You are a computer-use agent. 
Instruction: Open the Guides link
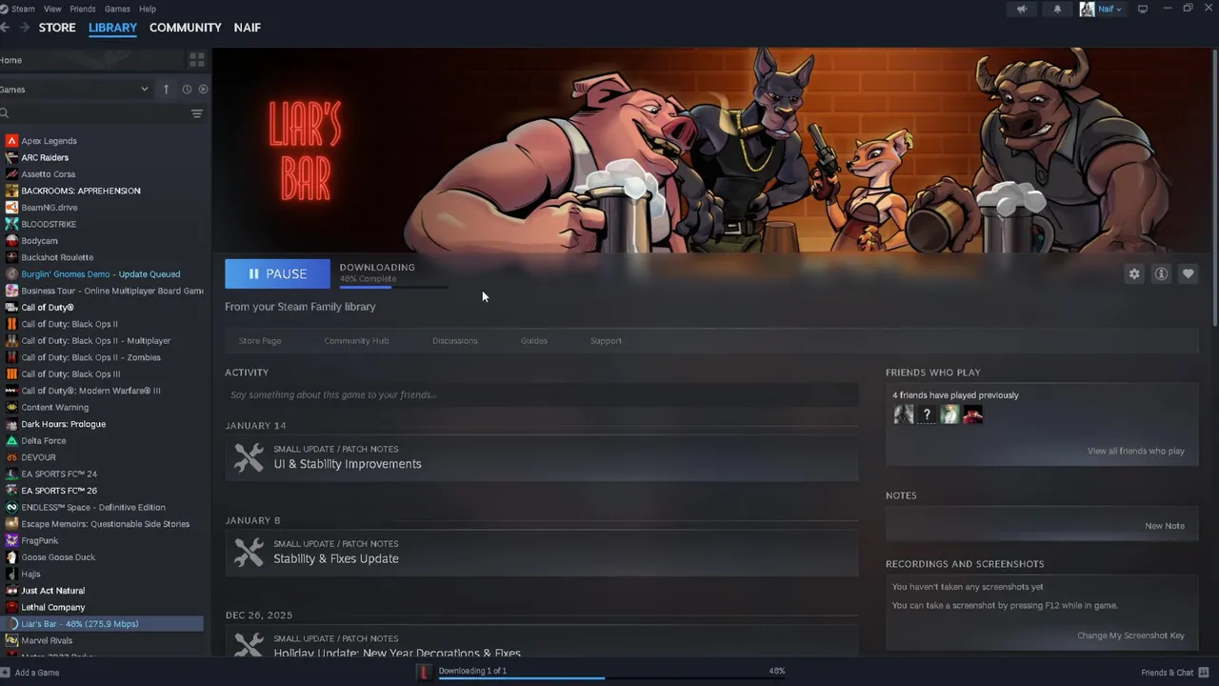[534, 340]
